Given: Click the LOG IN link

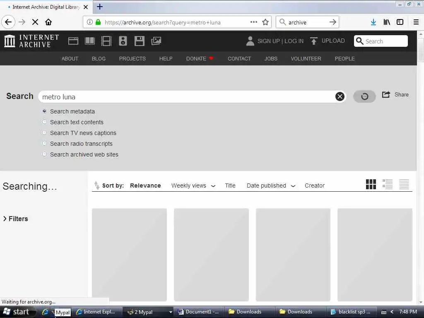Looking at the screenshot, I should click(294, 41).
